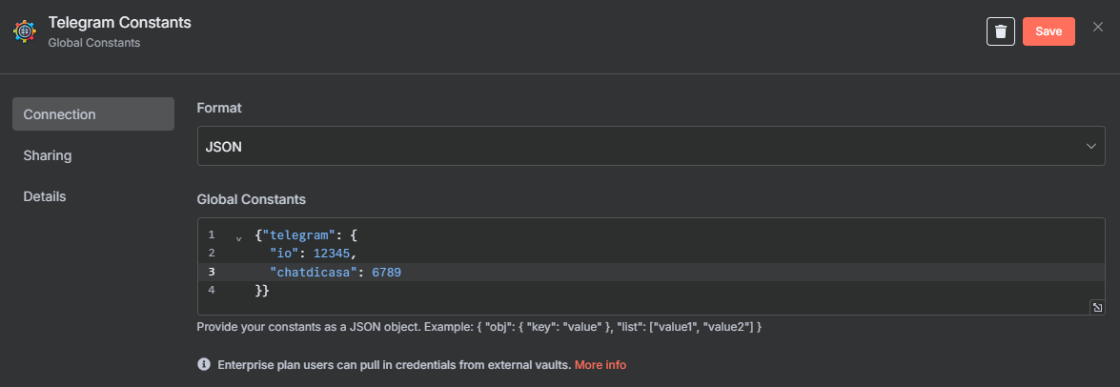Select the Connection tab
Viewport: 1120px width, 387px height.
click(x=92, y=114)
